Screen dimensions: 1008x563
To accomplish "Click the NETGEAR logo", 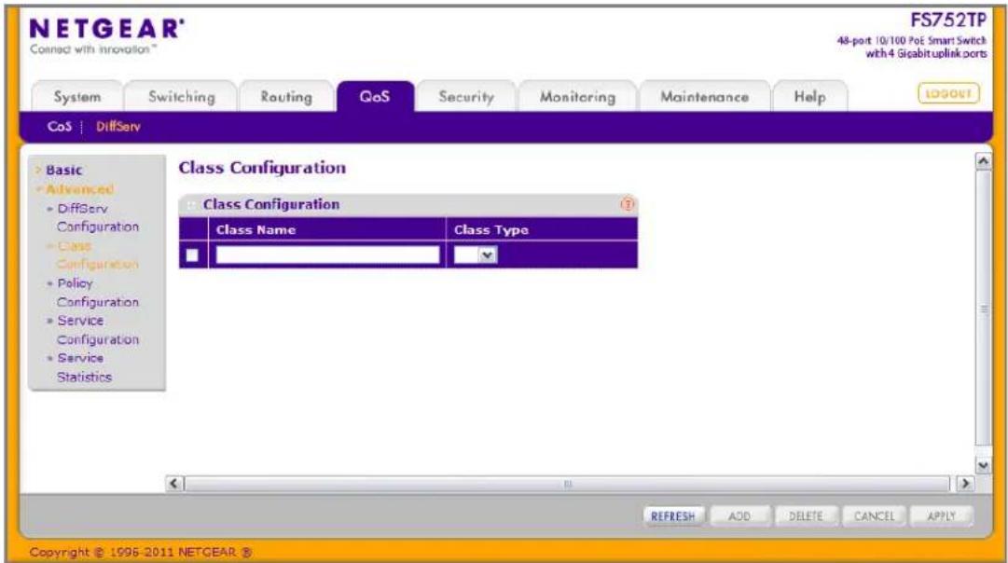I will (106, 35).
